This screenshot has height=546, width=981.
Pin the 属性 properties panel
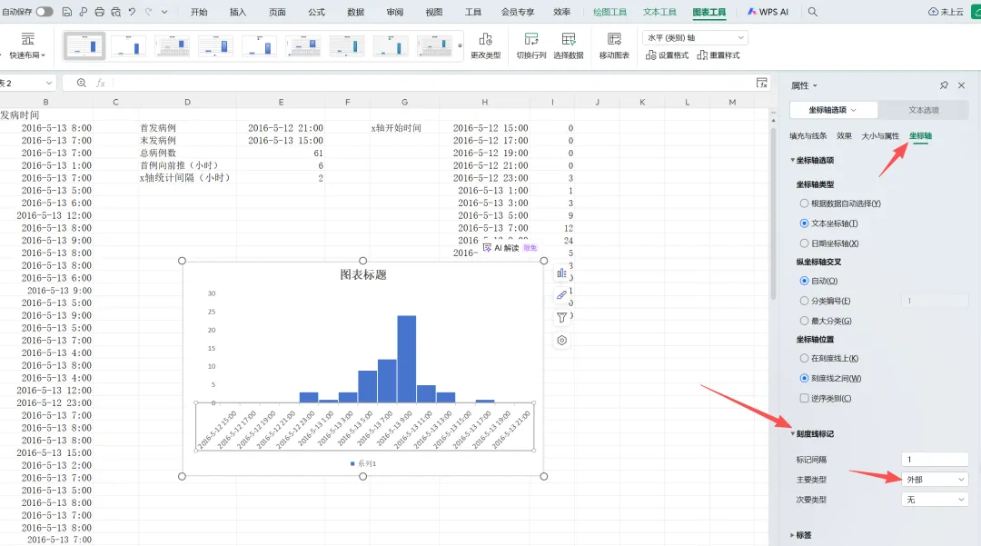pyautogui.click(x=944, y=85)
